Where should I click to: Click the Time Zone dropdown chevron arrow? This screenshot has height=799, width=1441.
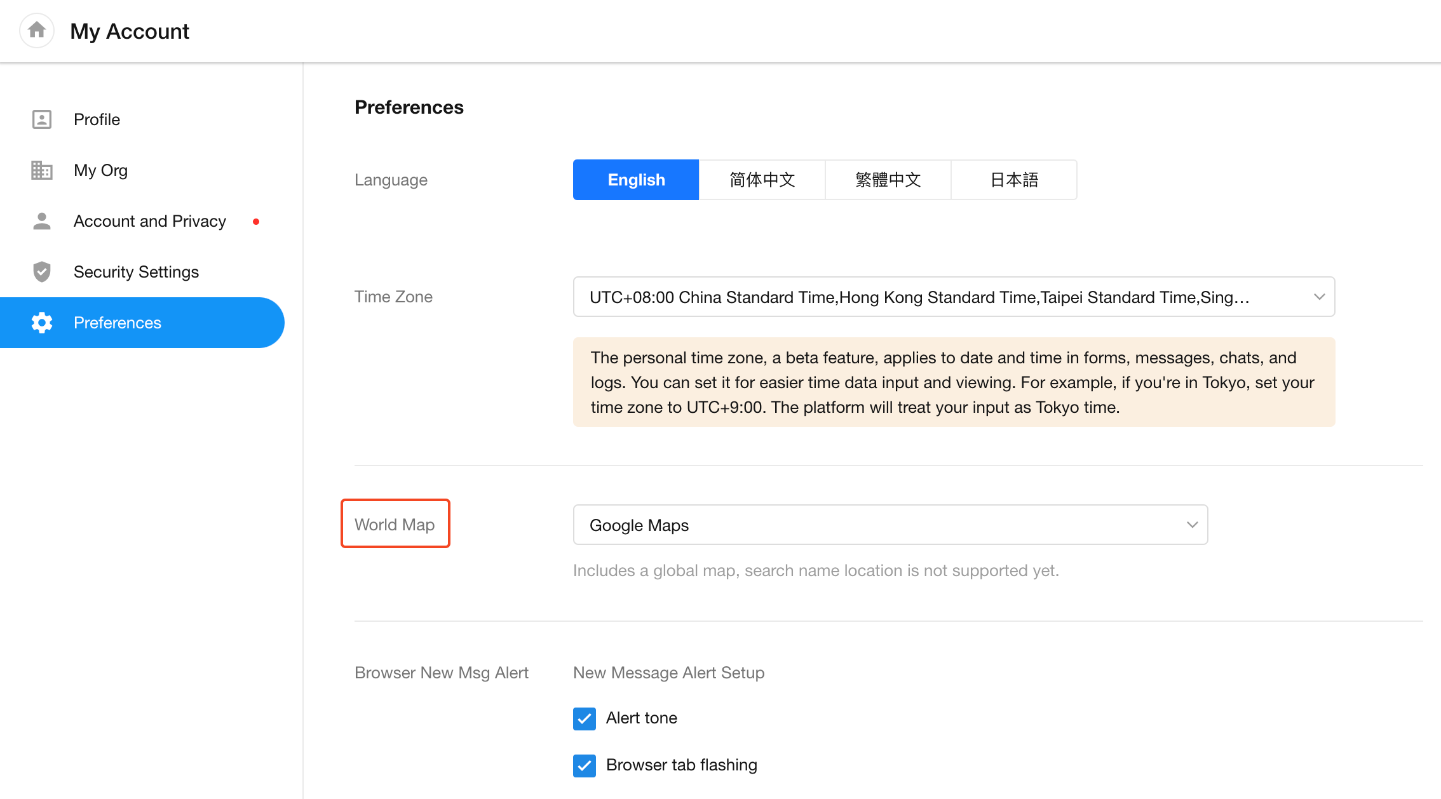coord(1319,297)
